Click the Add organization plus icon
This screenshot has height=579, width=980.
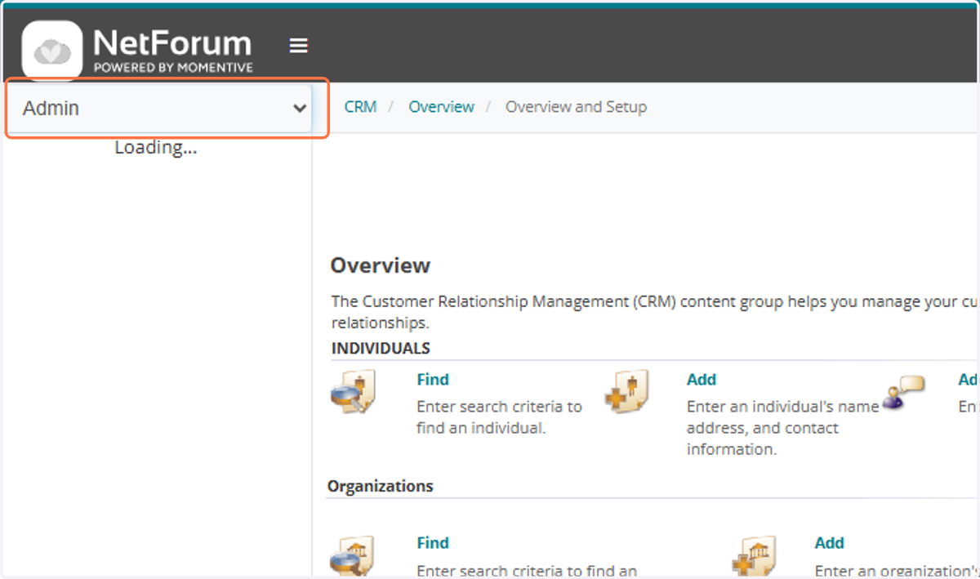tap(753, 556)
